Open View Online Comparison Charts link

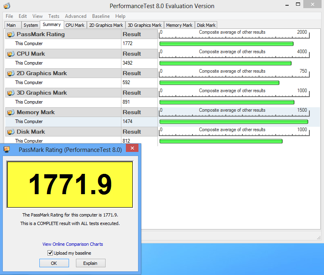point(73,244)
